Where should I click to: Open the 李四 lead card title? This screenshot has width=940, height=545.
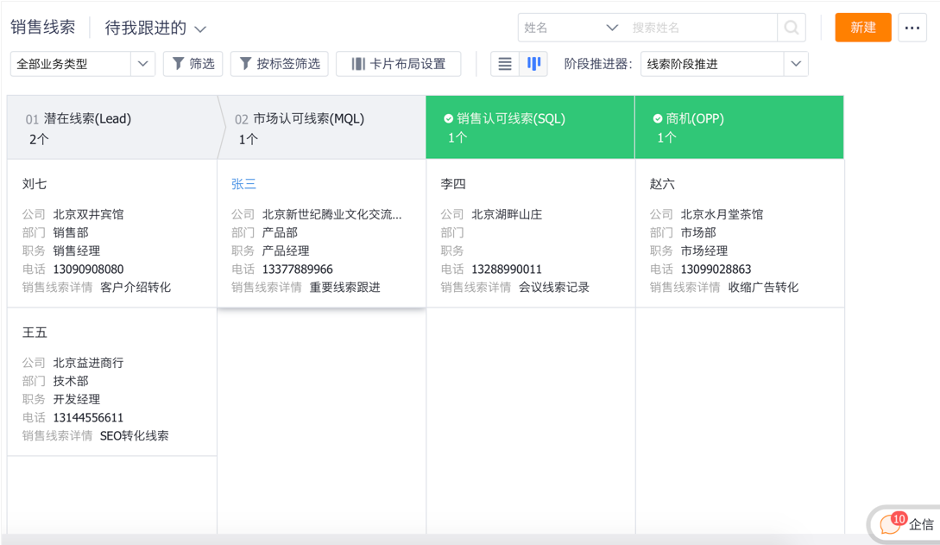tap(453, 184)
